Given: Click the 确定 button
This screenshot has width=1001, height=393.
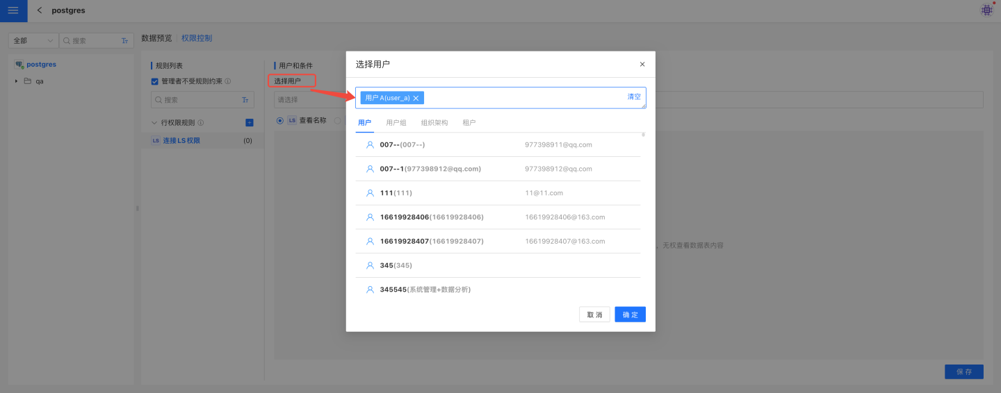Looking at the screenshot, I should (x=630, y=315).
